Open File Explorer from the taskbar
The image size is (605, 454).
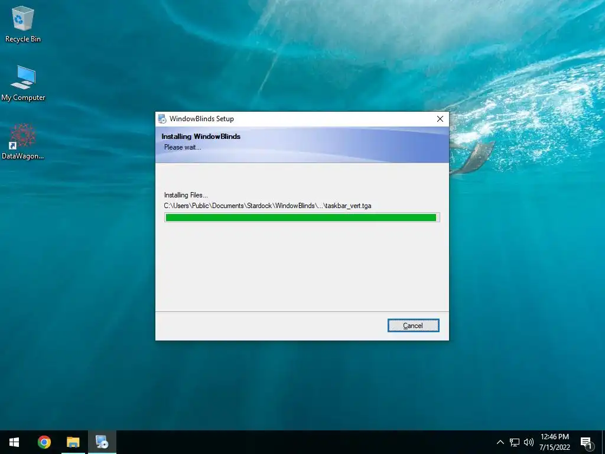pyautogui.click(x=73, y=442)
